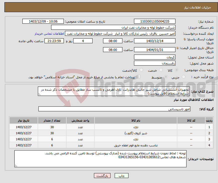Click the goods group field امور تاسیساتی
The width and height of the screenshot is (218, 183).
pyautogui.click(x=114, y=109)
